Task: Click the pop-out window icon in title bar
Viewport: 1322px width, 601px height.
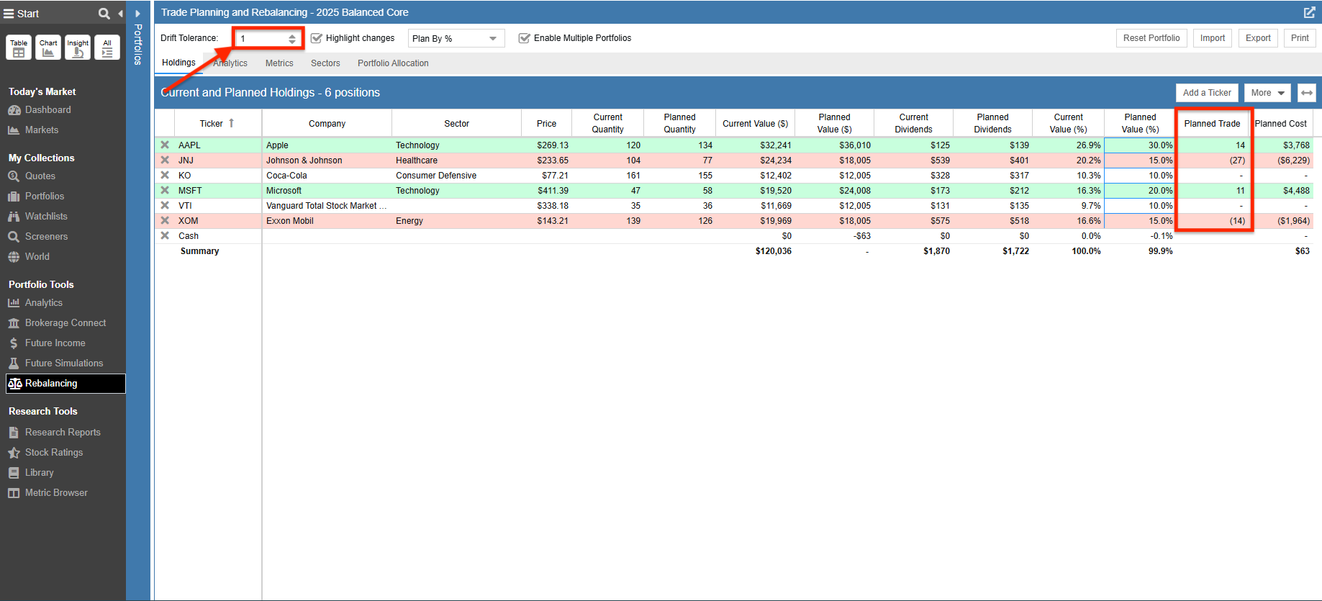Action: tap(1309, 13)
